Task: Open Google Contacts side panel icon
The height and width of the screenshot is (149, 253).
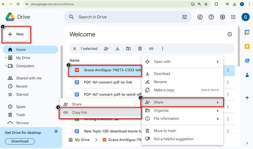Action: click(x=247, y=75)
